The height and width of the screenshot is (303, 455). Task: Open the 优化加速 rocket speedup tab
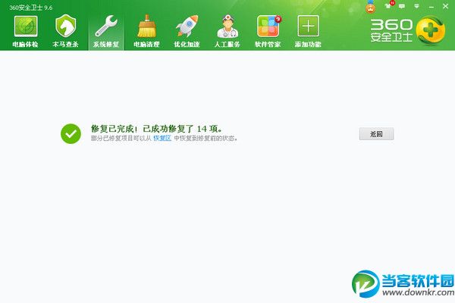(x=187, y=31)
